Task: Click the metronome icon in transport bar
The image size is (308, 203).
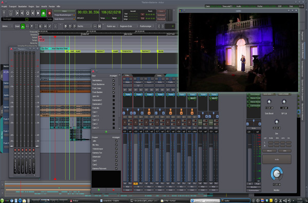Action: (x=10, y=13)
